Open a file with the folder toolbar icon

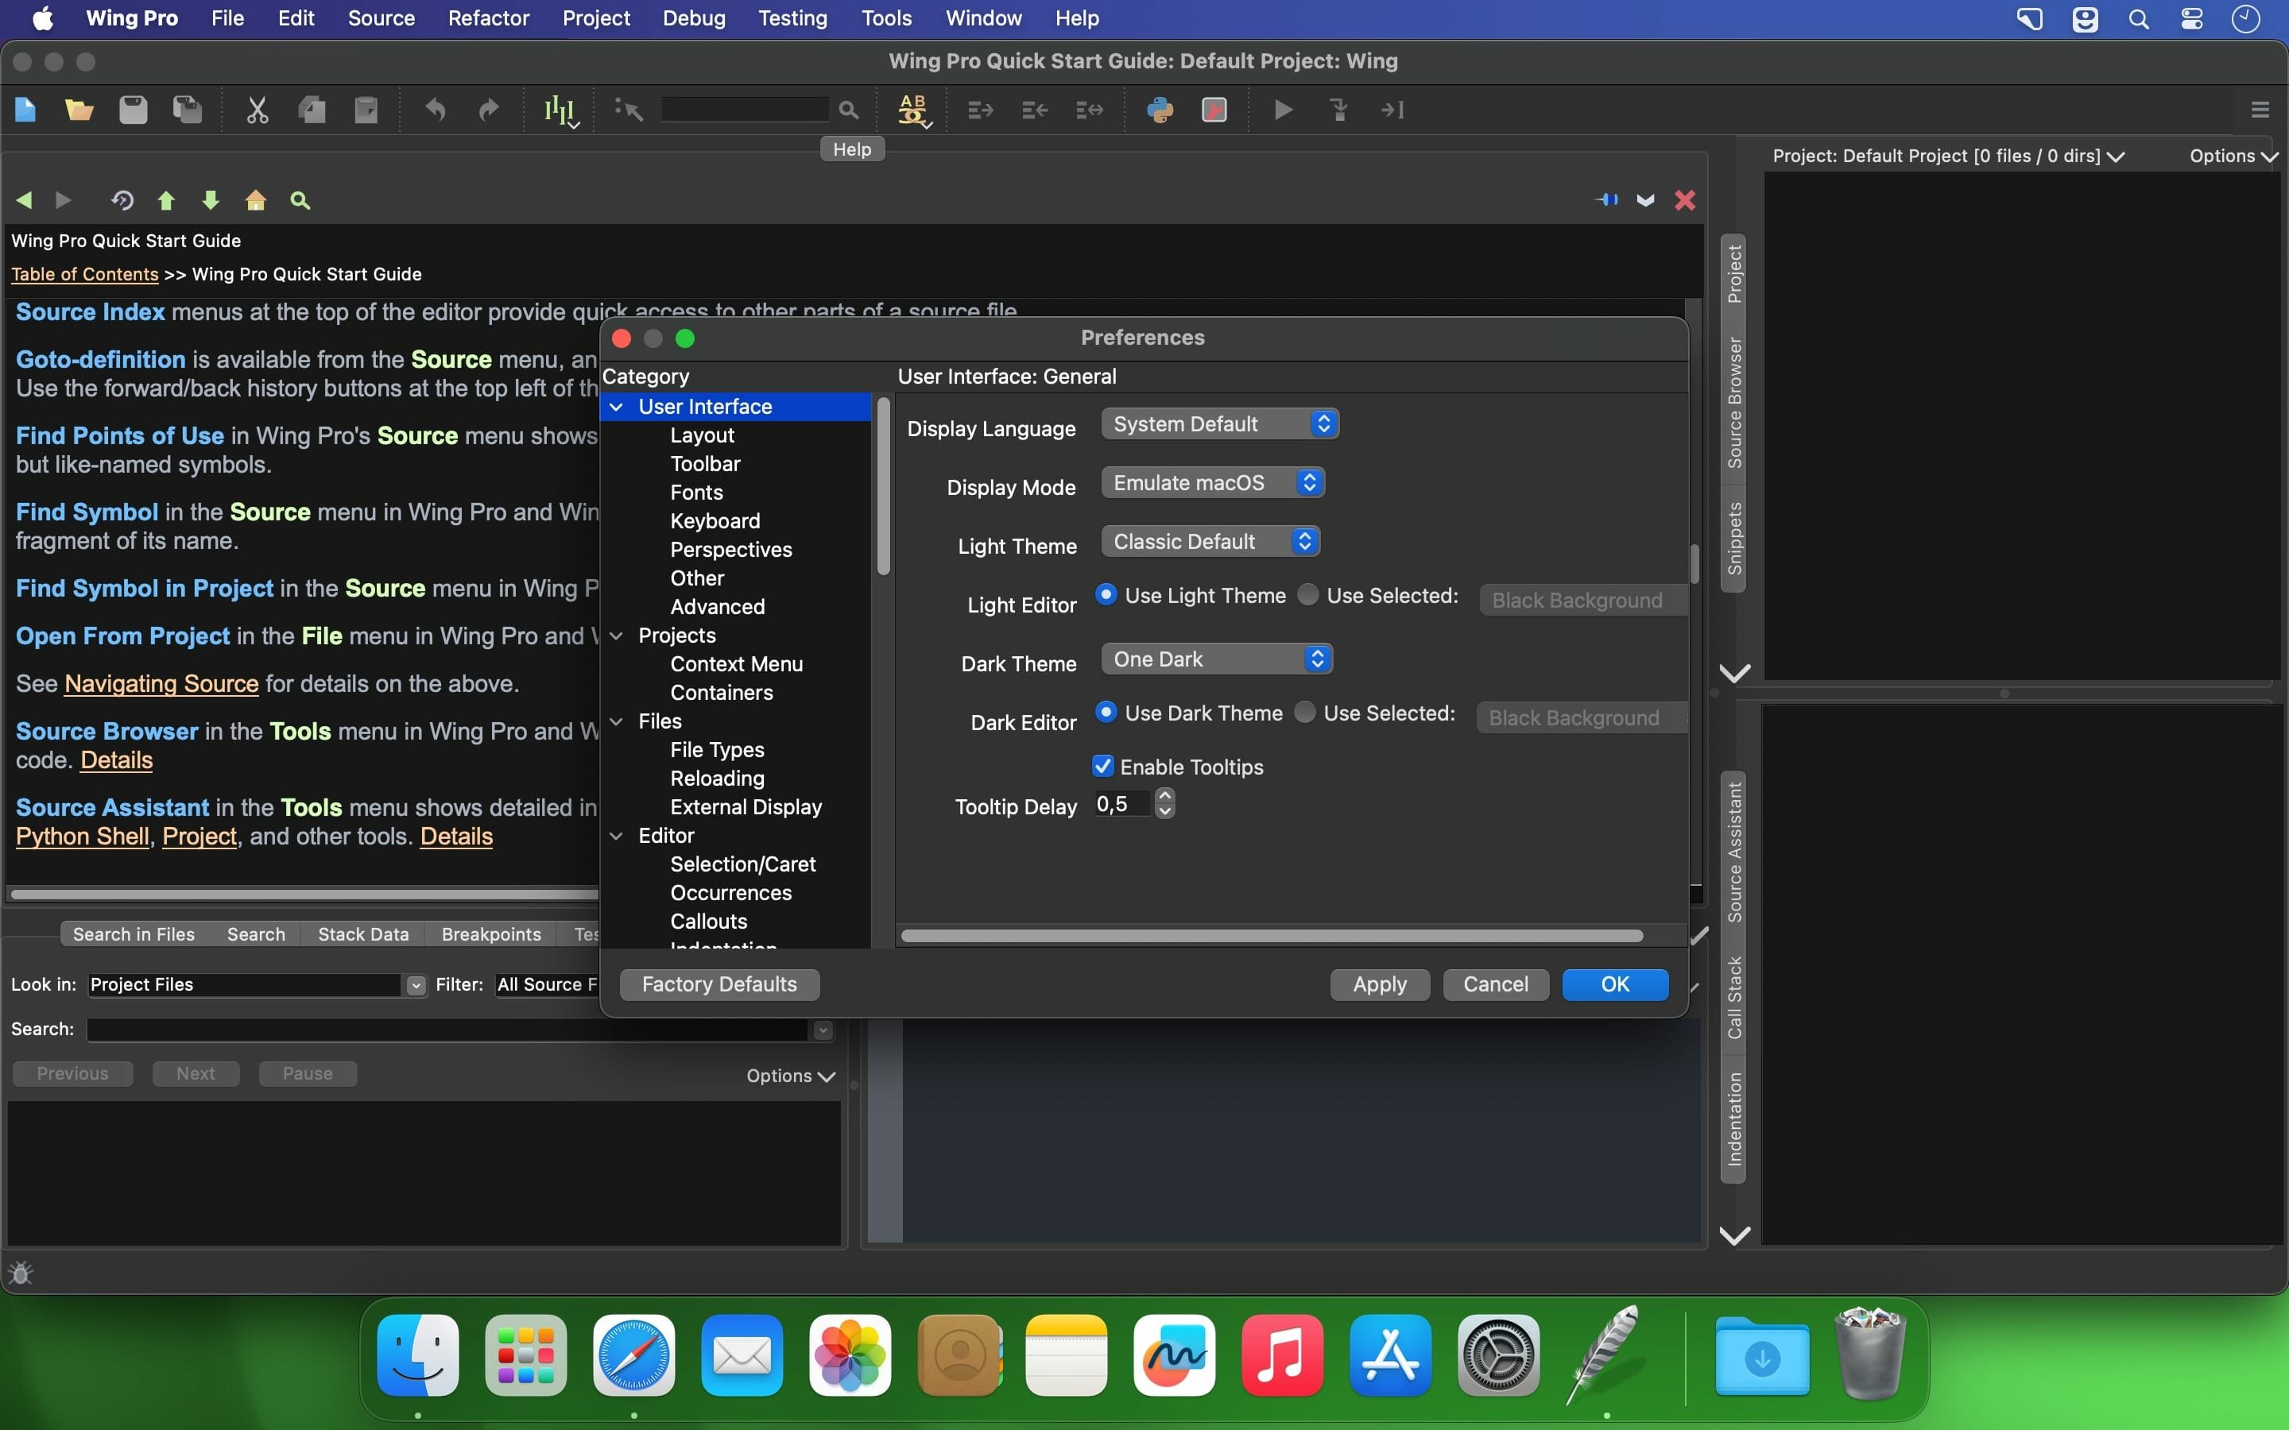[x=79, y=110]
